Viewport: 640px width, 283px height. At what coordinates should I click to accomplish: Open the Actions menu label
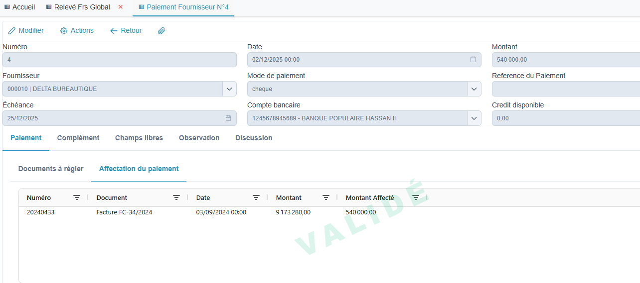[82, 31]
